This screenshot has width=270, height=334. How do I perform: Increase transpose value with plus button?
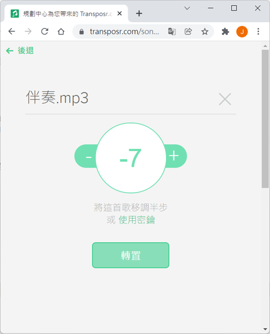[176, 156]
